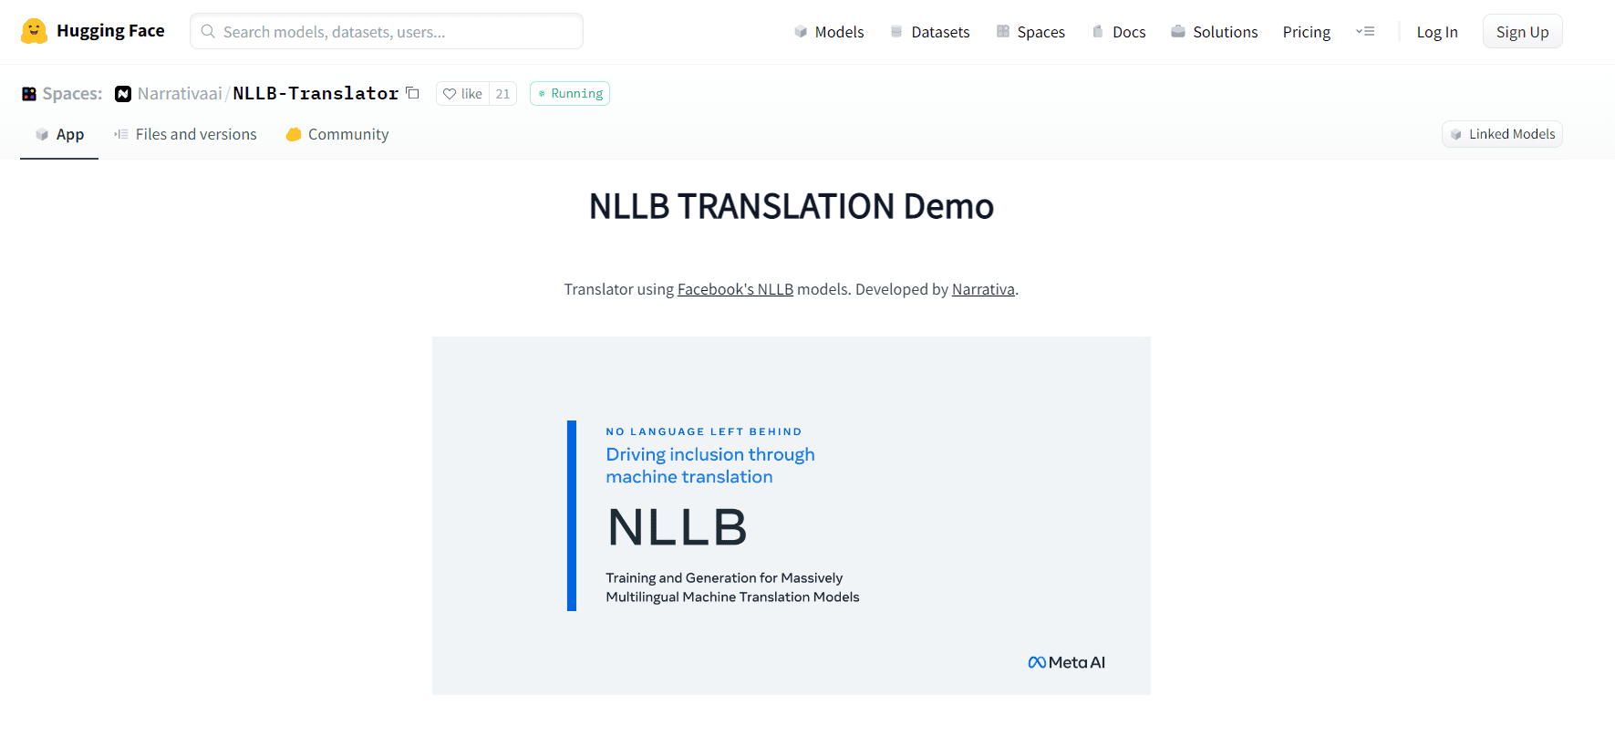The image size is (1615, 737).
Task: Open the Hugging Face home link text
Action: point(110,31)
